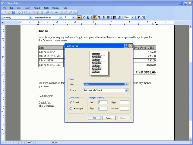Toggle the show paragraph marks button

tap(139, 18)
